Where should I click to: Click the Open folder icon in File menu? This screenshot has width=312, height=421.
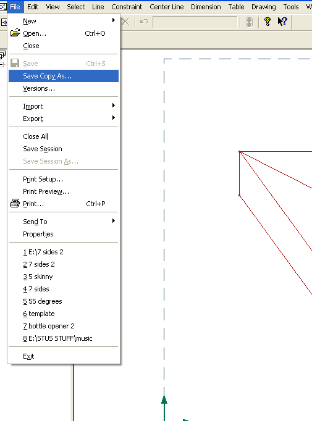(x=15, y=33)
